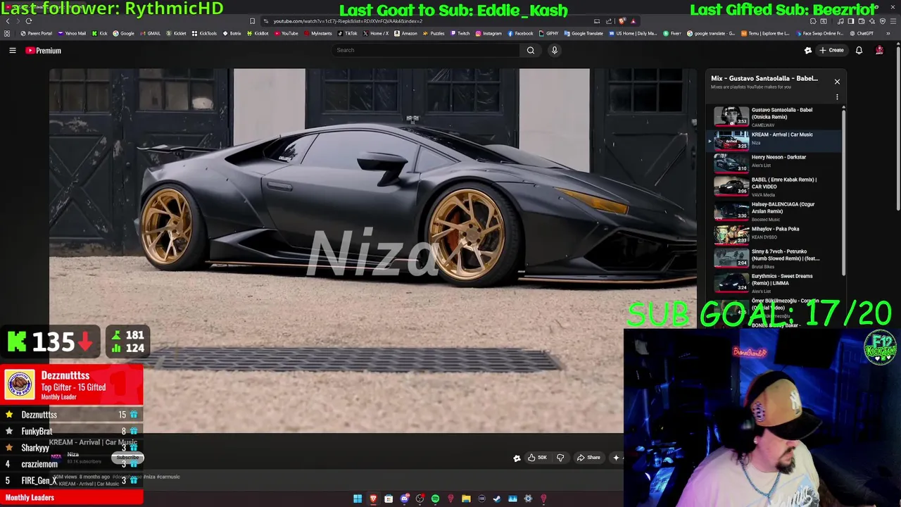Open the Google bookmark

tap(123, 33)
